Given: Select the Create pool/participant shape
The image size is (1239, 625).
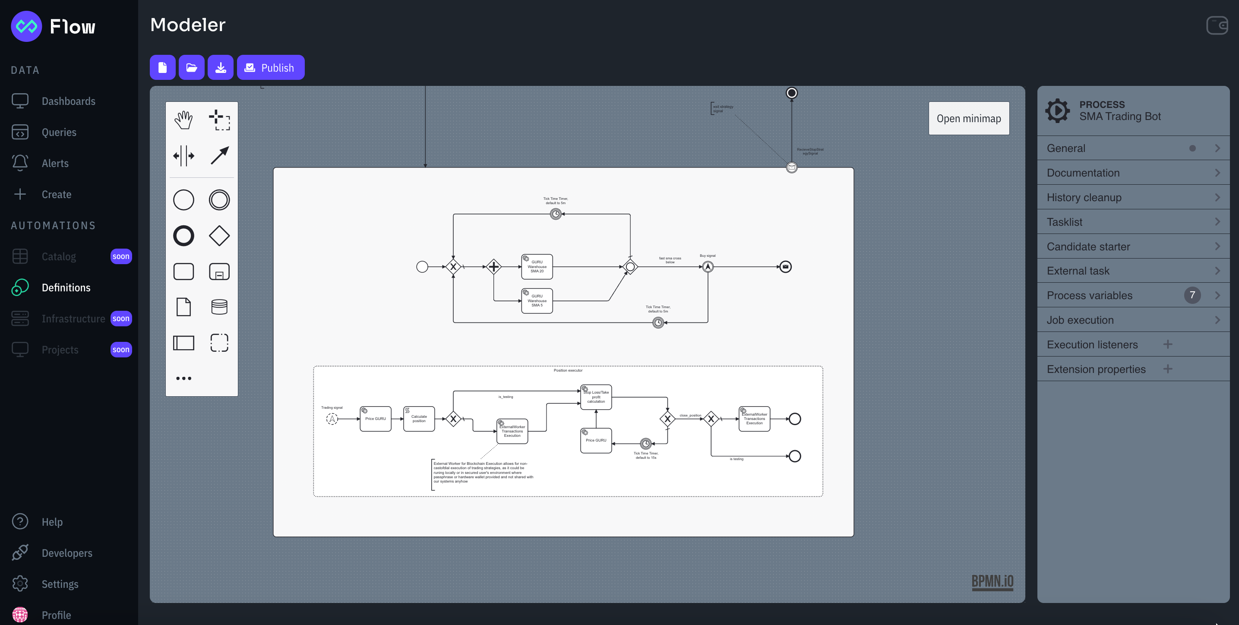Looking at the screenshot, I should pyautogui.click(x=183, y=342).
